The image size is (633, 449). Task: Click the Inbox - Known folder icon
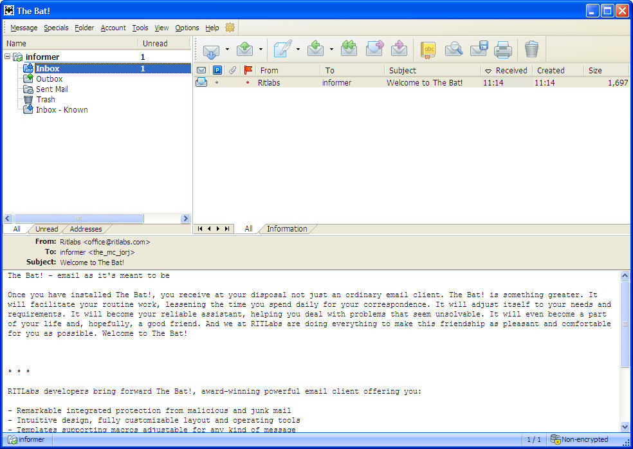click(x=28, y=109)
